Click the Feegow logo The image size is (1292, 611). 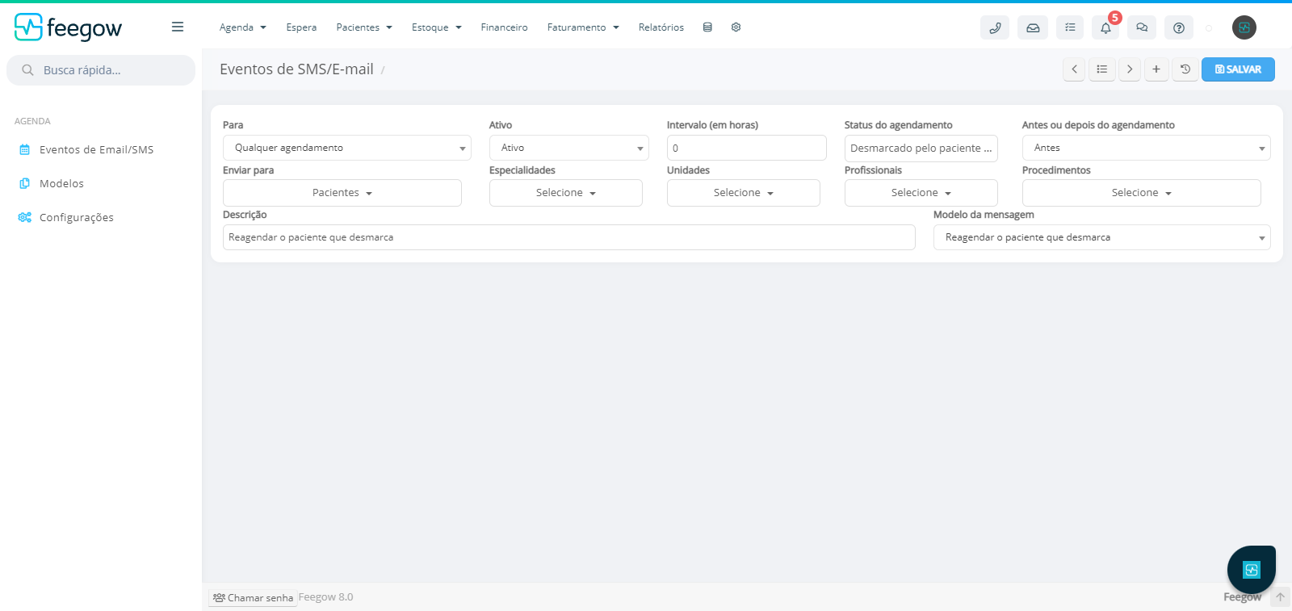point(68,27)
